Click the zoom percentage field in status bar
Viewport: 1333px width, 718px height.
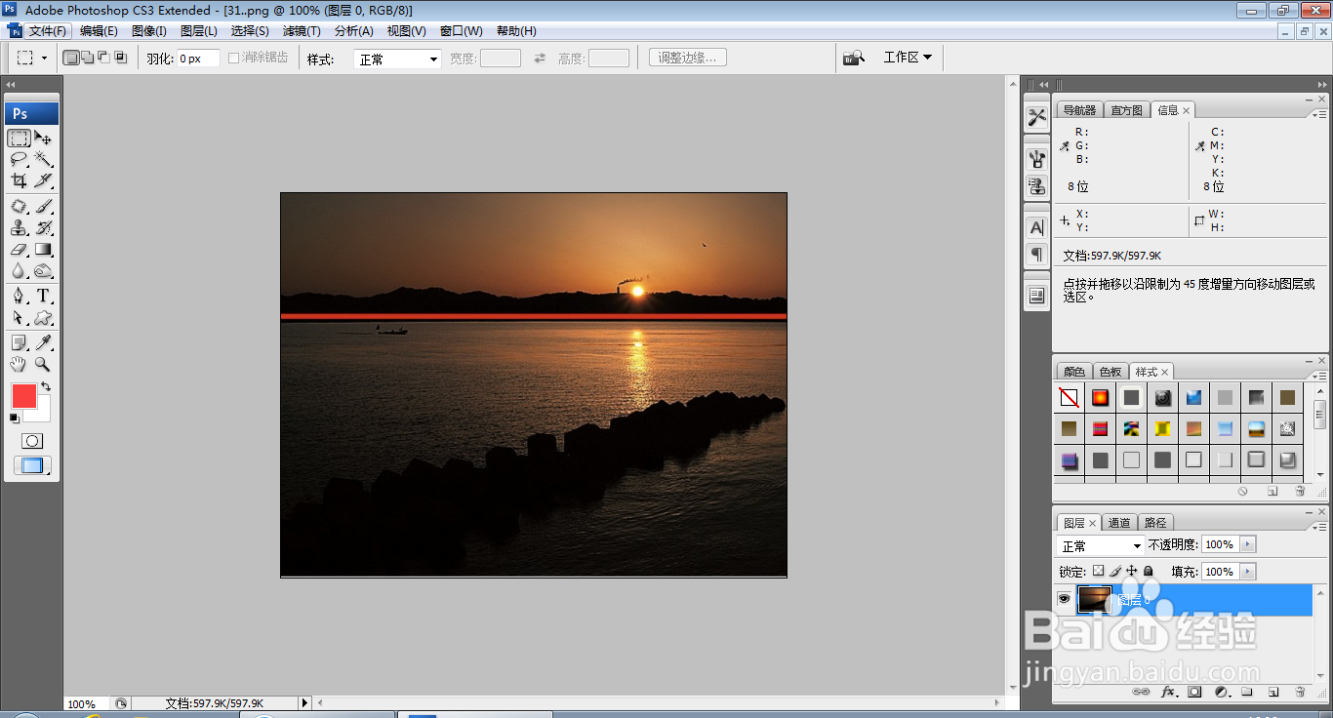(x=86, y=703)
